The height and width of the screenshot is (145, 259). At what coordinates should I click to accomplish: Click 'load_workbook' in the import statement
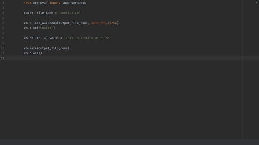coord(74,3)
